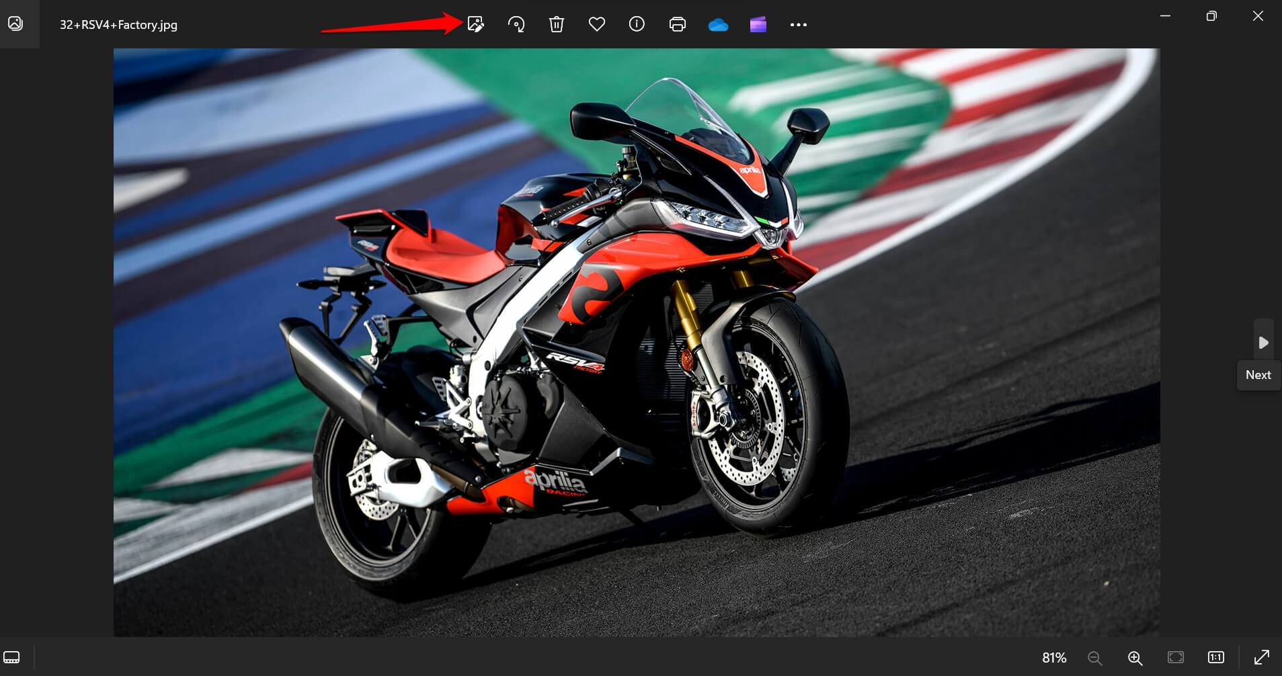Viewport: 1282px width, 676px height.
Task: Print the image with the printer icon
Action: point(678,25)
